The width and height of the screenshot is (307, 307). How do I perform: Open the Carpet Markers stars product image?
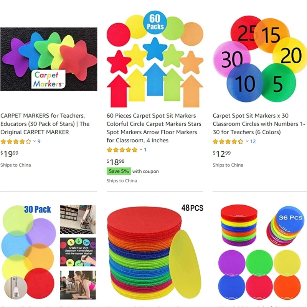[49, 59]
